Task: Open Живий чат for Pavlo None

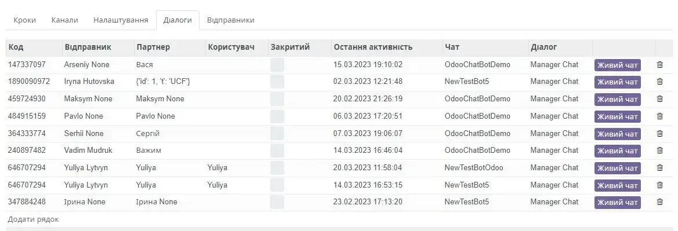Action: click(618, 116)
